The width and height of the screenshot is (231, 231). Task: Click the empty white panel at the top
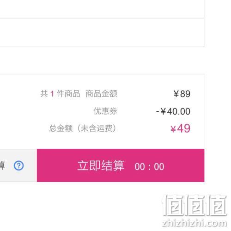[x=102, y=9]
